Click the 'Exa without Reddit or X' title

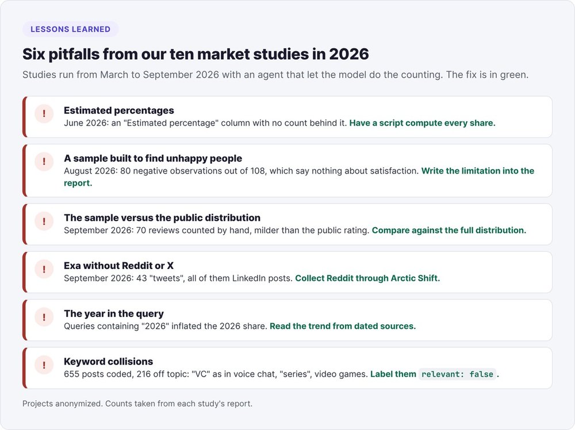(x=119, y=266)
